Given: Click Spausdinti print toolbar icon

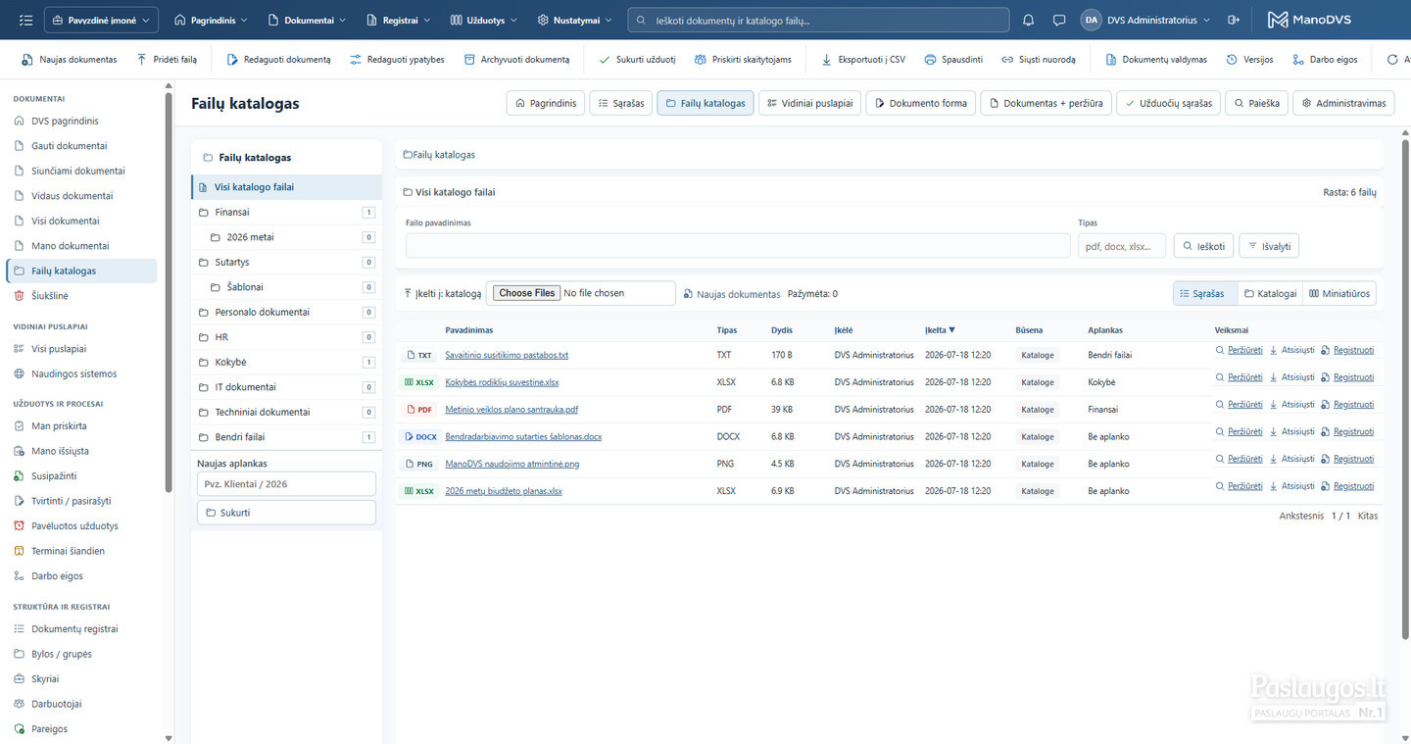Looking at the screenshot, I should click(952, 60).
